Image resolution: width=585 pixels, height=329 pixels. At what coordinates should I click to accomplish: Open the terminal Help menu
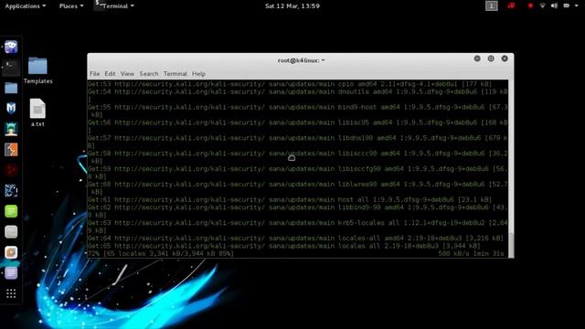(198, 74)
